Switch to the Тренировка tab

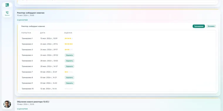pyautogui.click(x=199, y=26)
